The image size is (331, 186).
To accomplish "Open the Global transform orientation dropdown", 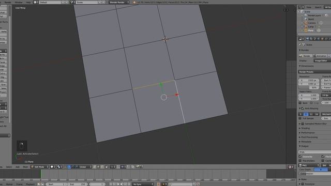I will [x=85, y=167].
